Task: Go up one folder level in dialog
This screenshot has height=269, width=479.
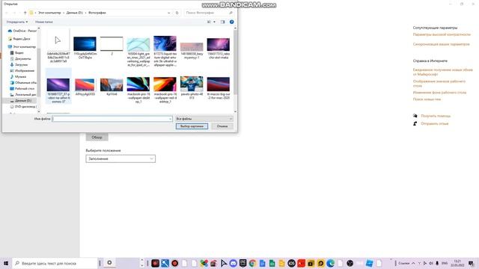Action: point(25,13)
